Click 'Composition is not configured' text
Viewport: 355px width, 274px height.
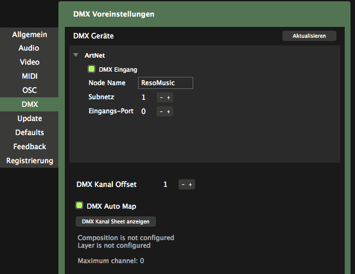point(126,238)
